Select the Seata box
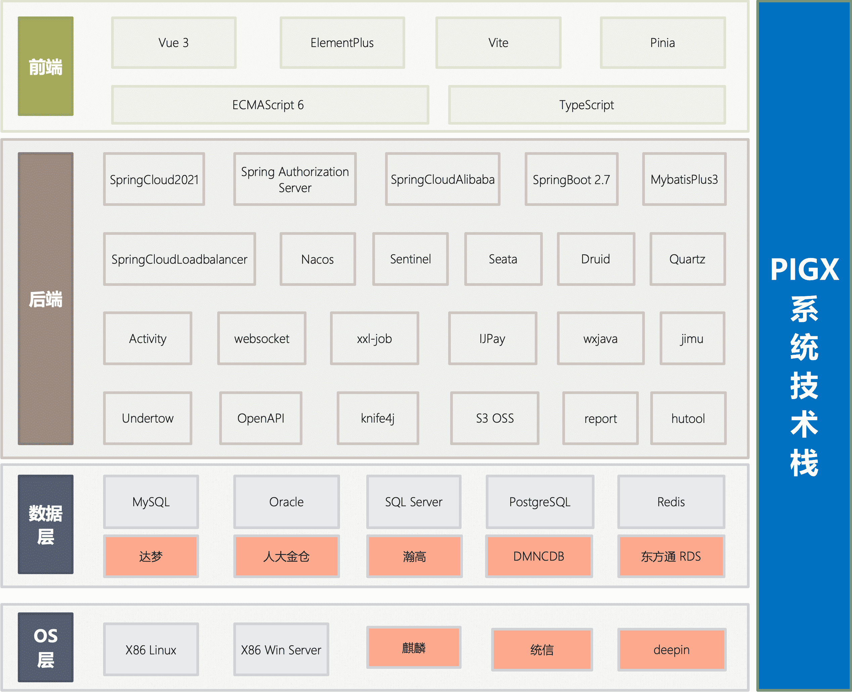The height and width of the screenshot is (692, 852). [x=503, y=259]
